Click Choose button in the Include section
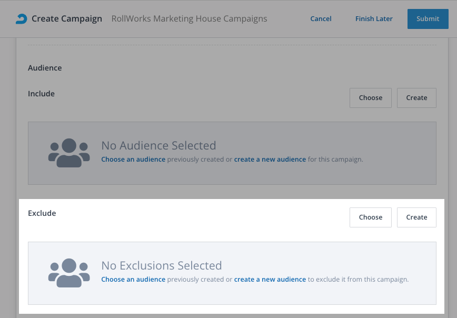 (370, 98)
